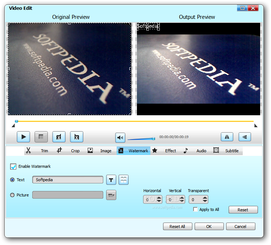Uncheck Enable Watermark checkbox
The image size is (271, 245).
13,166
